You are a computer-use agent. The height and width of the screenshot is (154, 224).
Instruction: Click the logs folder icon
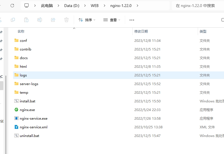coord(16,75)
